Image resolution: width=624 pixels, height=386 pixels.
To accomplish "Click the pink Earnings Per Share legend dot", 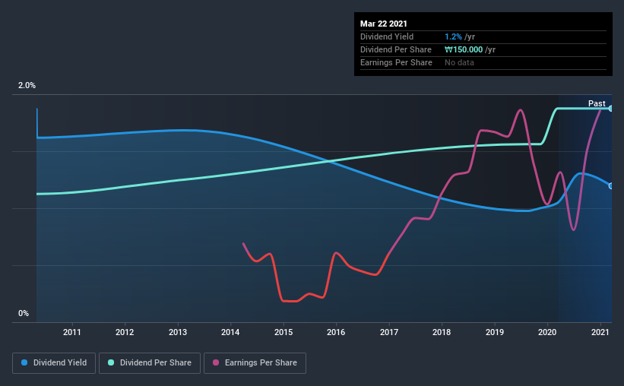I will click(216, 362).
